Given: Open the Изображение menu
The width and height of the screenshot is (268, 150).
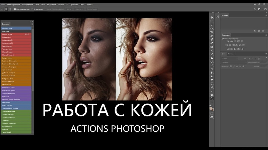Looking at the screenshot, I should point(27,5).
